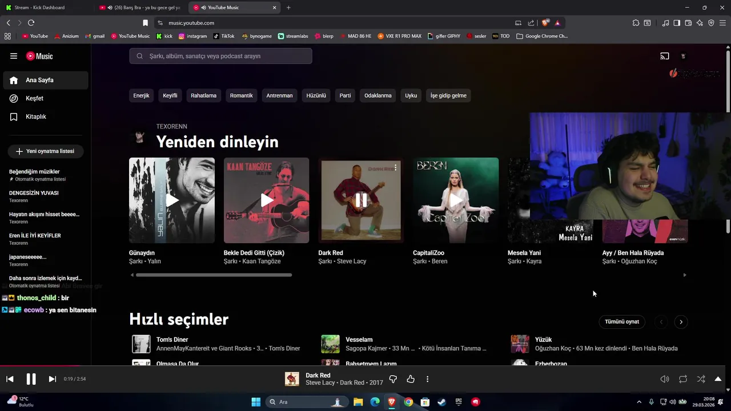Click the Steve Lacy artist link under Dark Red card
Screen dimensions: 731x411
pyautogui.click(x=351, y=261)
